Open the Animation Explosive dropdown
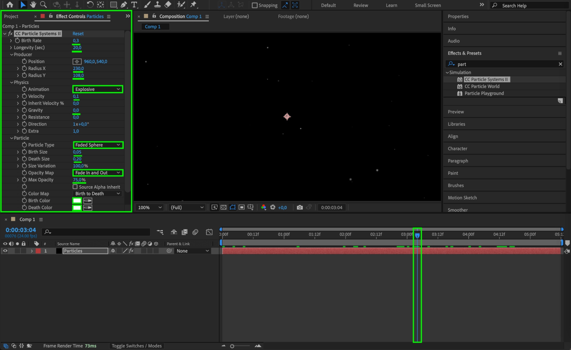Image resolution: width=571 pixels, height=350 pixels. coord(97,89)
